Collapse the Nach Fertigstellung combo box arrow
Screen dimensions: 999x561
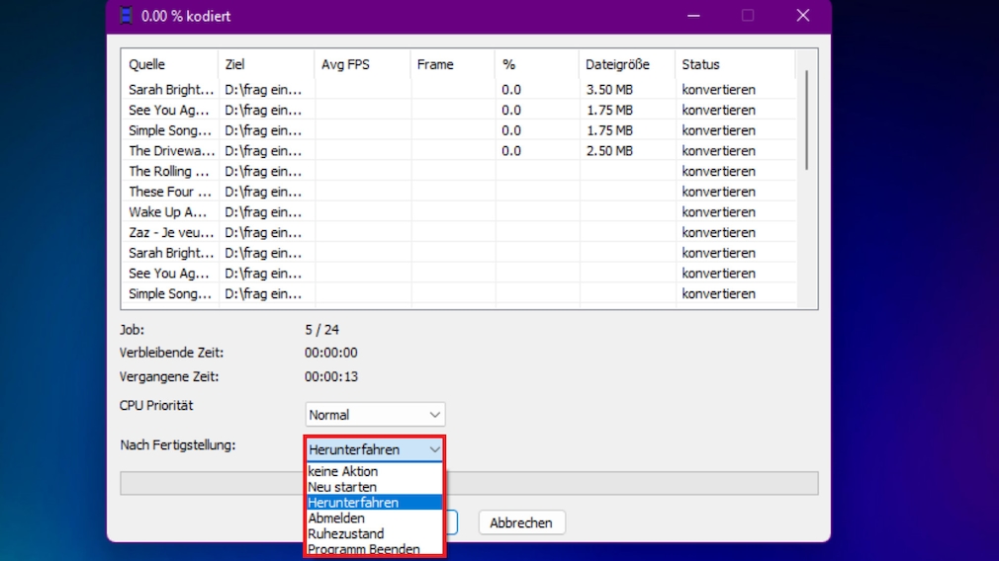[x=434, y=449]
